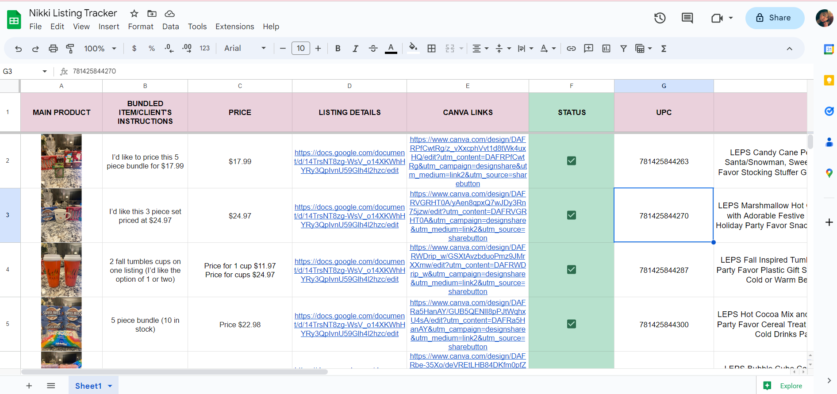Open the zoom level dropdown
Image resolution: width=837 pixels, height=394 pixels.
click(100, 49)
